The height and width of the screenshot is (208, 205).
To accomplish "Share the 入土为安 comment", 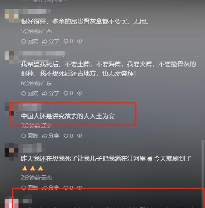I will [x=50, y=136].
